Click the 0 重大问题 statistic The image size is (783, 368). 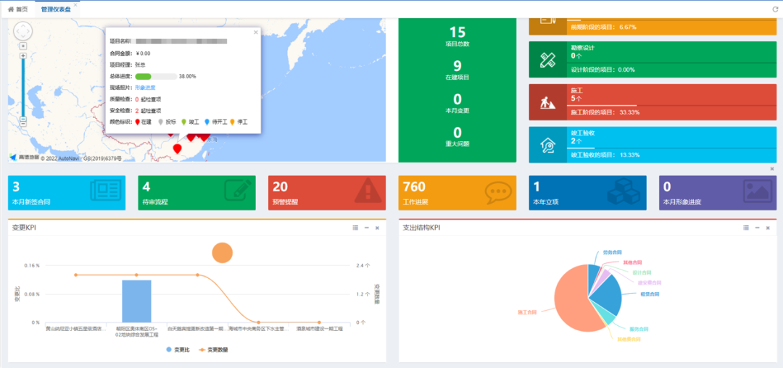(x=457, y=137)
